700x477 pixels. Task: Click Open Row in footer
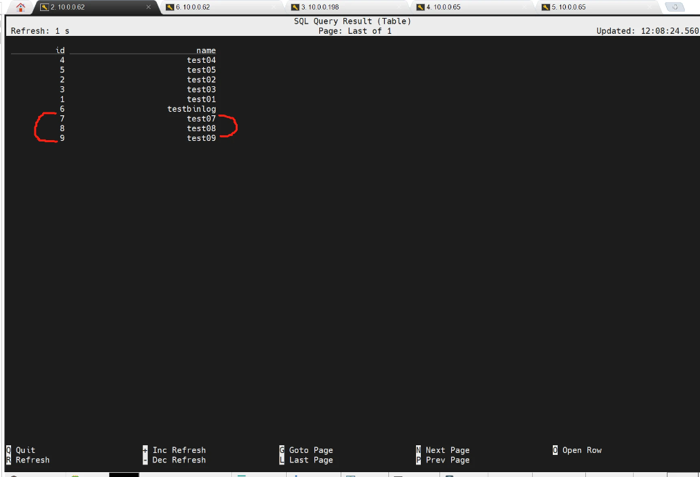581,450
